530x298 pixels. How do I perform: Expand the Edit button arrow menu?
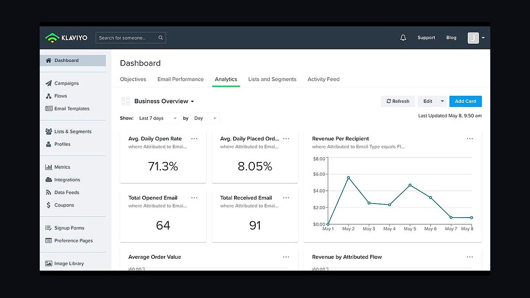[x=442, y=101]
